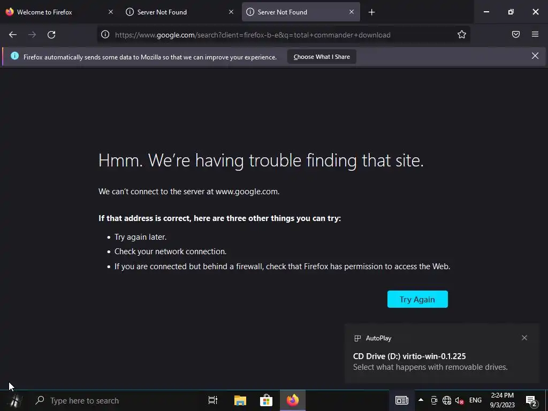Screen dimensions: 548x411
Task: Open a new tab with the plus button
Action: (x=371, y=12)
